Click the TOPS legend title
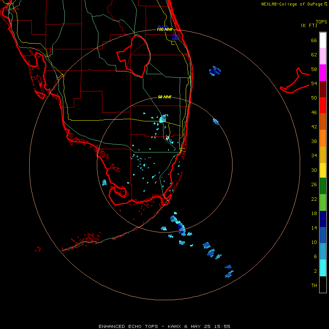329x329 pixels. [321, 22]
